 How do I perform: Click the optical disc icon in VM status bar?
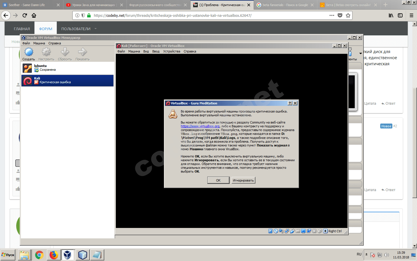(276, 231)
